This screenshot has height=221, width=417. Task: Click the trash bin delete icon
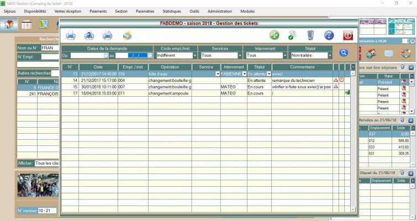(x=310, y=35)
